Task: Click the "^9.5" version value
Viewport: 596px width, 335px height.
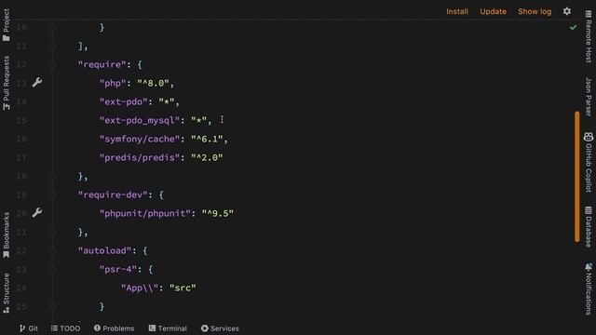Action: pos(217,213)
